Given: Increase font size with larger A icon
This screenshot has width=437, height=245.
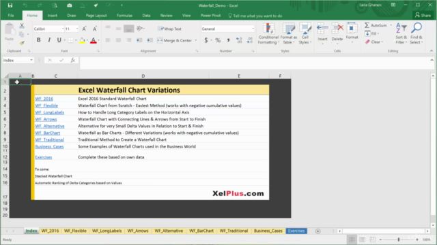Looking at the screenshot, I should (x=84, y=29).
